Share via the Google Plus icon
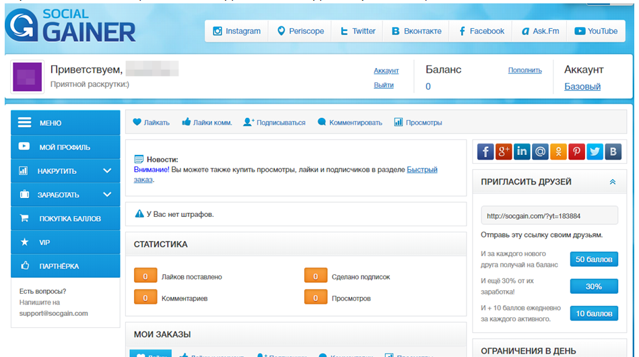 pyautogui.click(x=504, y=152)
